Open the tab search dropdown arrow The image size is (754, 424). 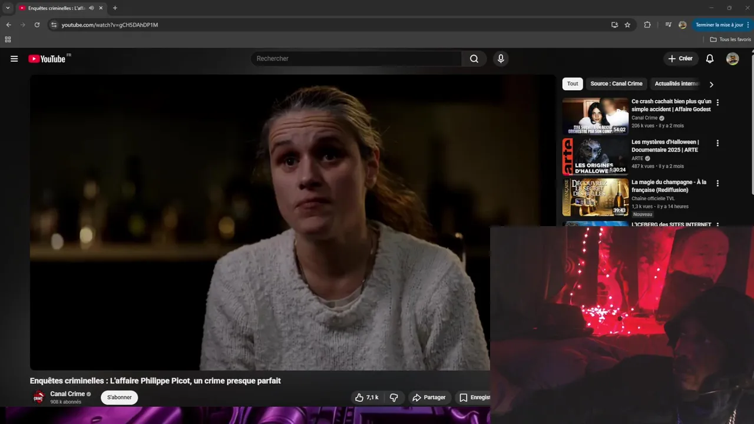click(8, 8)
